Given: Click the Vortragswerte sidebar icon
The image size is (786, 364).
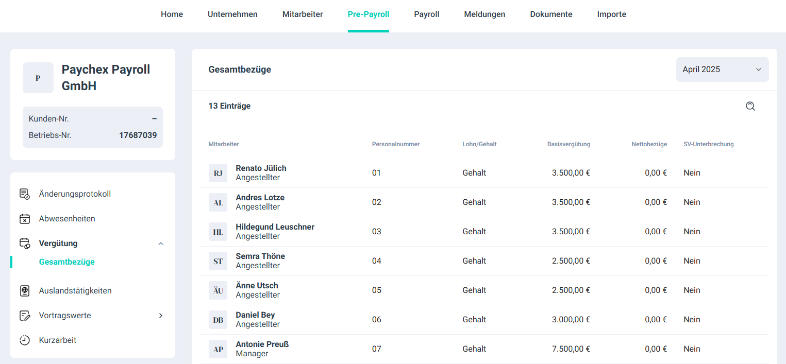Looking at the screenshot, I should pyautogui.click(x=25, y=316).
